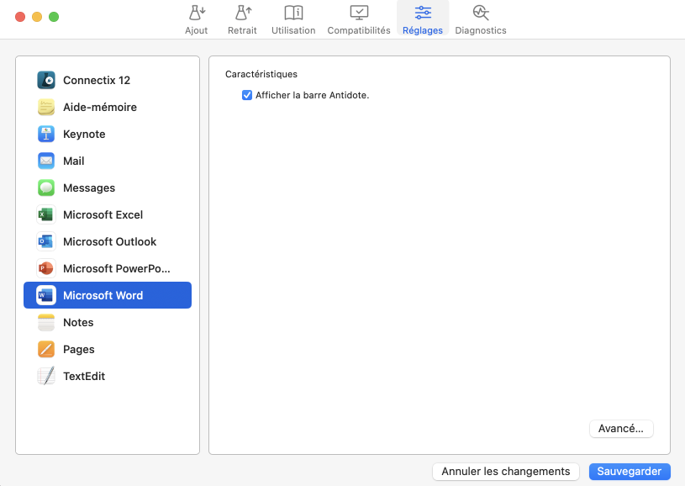Image resolution: width=685 pixels, height=486 pixels.
Task: Click the Compatibilités monitor icon
Action: (x=359, y=13)
